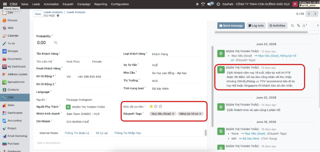320x152 pixels.
Task: Click the Probability value field
Action: coord(44,42)
